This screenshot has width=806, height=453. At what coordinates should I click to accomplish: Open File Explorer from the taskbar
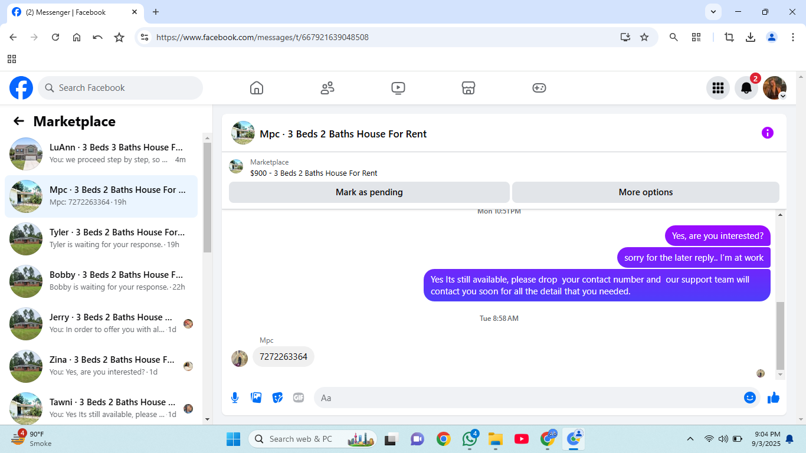coord(496,439)
